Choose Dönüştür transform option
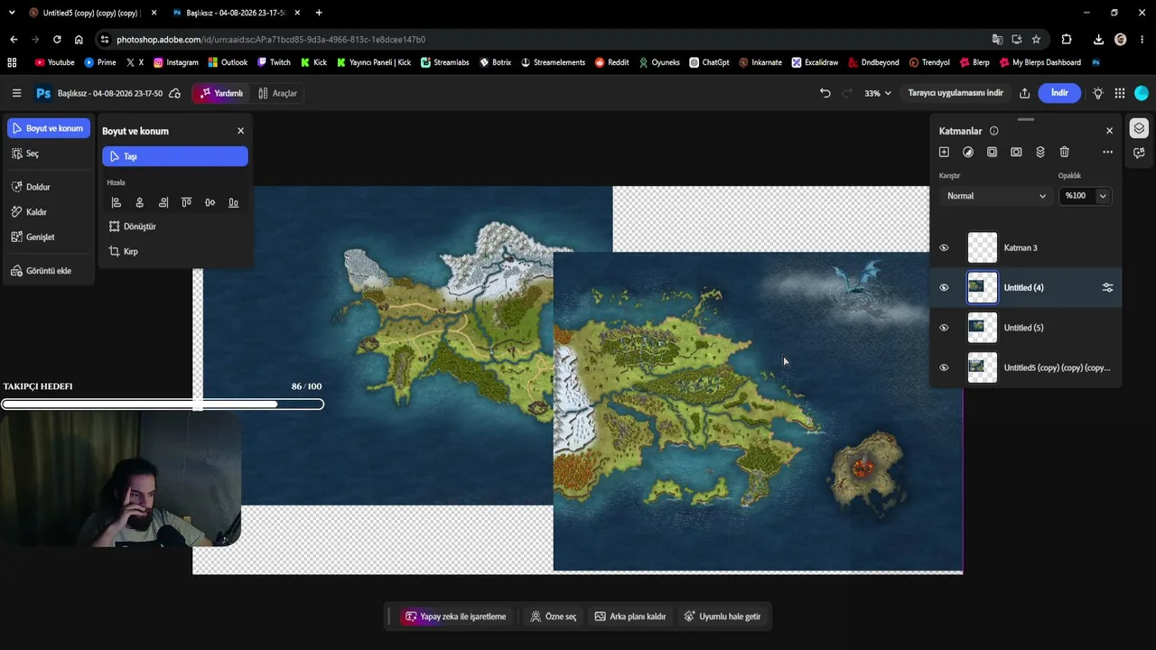1156x650 pixels. click(175, 227)
